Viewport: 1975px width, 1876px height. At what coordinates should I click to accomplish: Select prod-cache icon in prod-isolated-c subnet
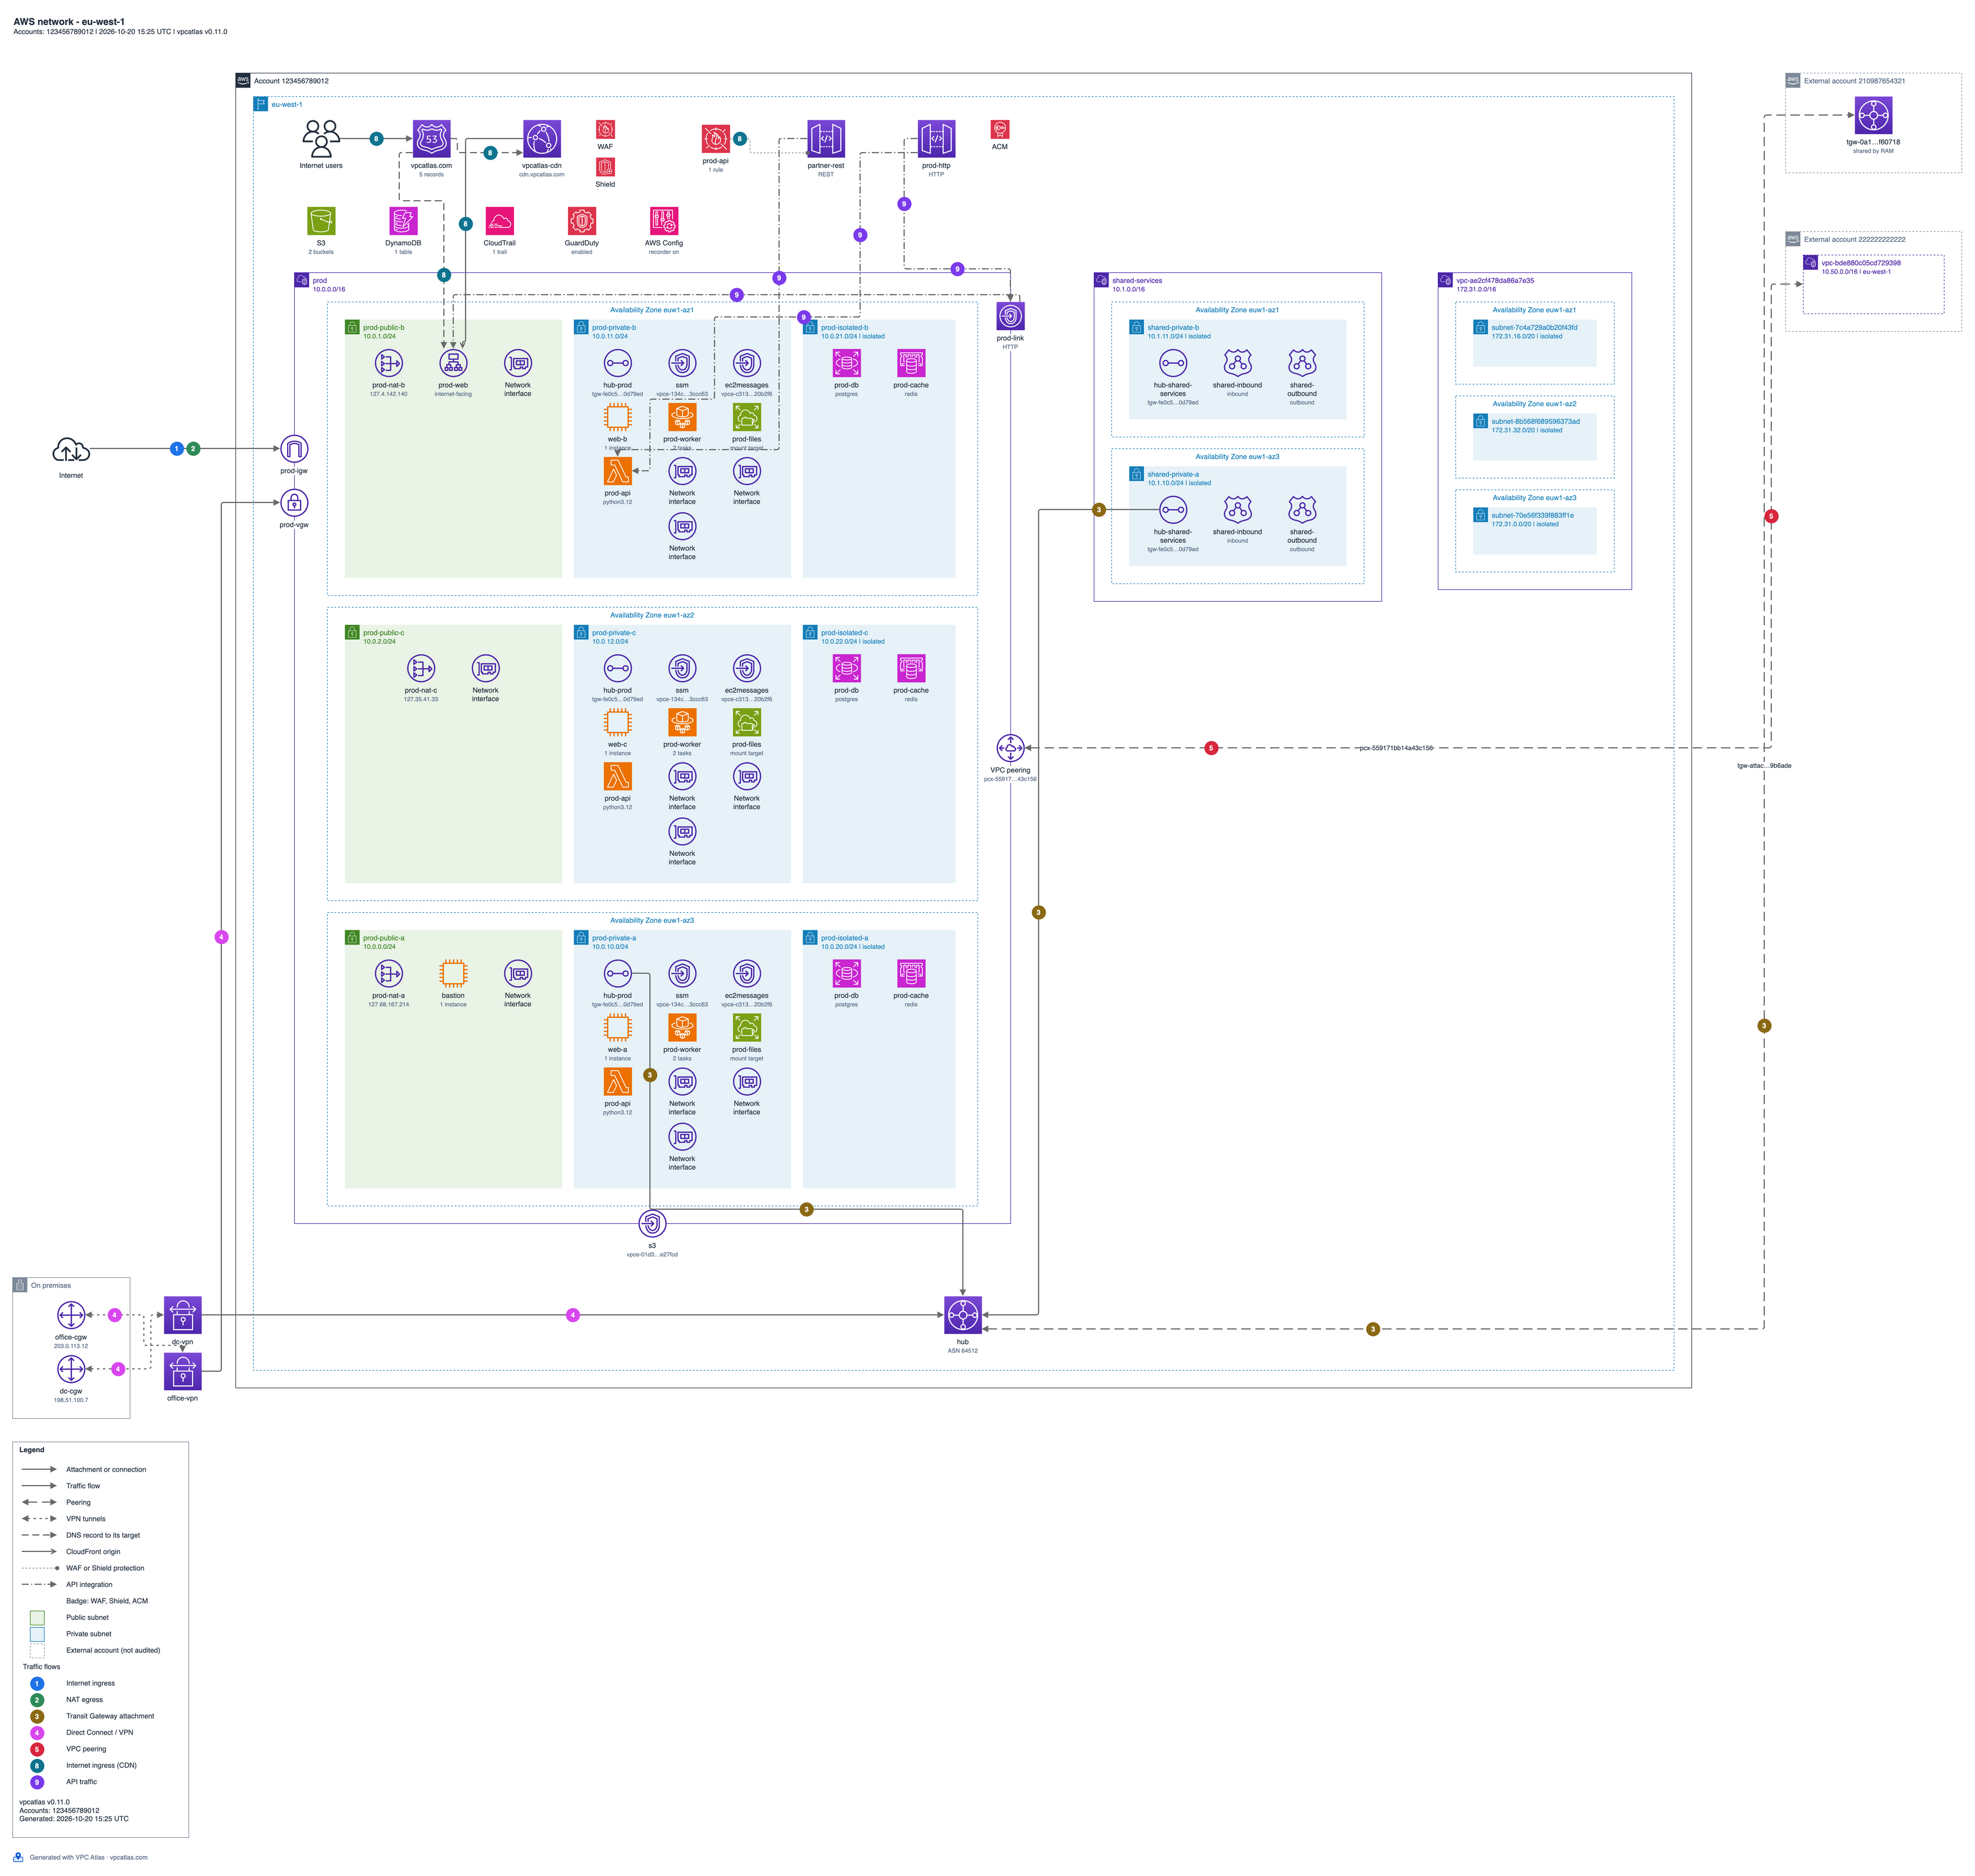(x=911, y=668)
